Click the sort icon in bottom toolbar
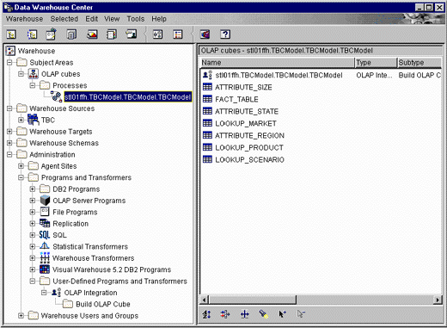Viewport: 447px width, 328px height. click(206, 314)
